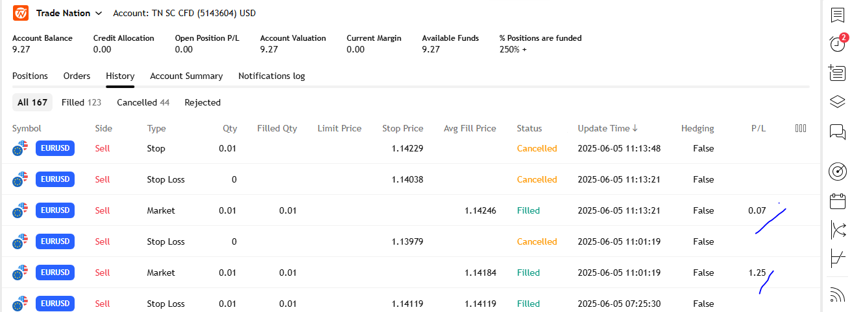852x312 pixels.
Task: Click the radar target icon in sidebar
Action: (837, 171)
